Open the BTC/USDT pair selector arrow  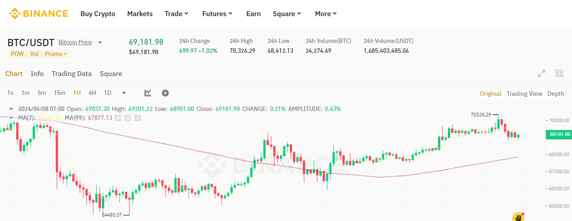point(100,42)
